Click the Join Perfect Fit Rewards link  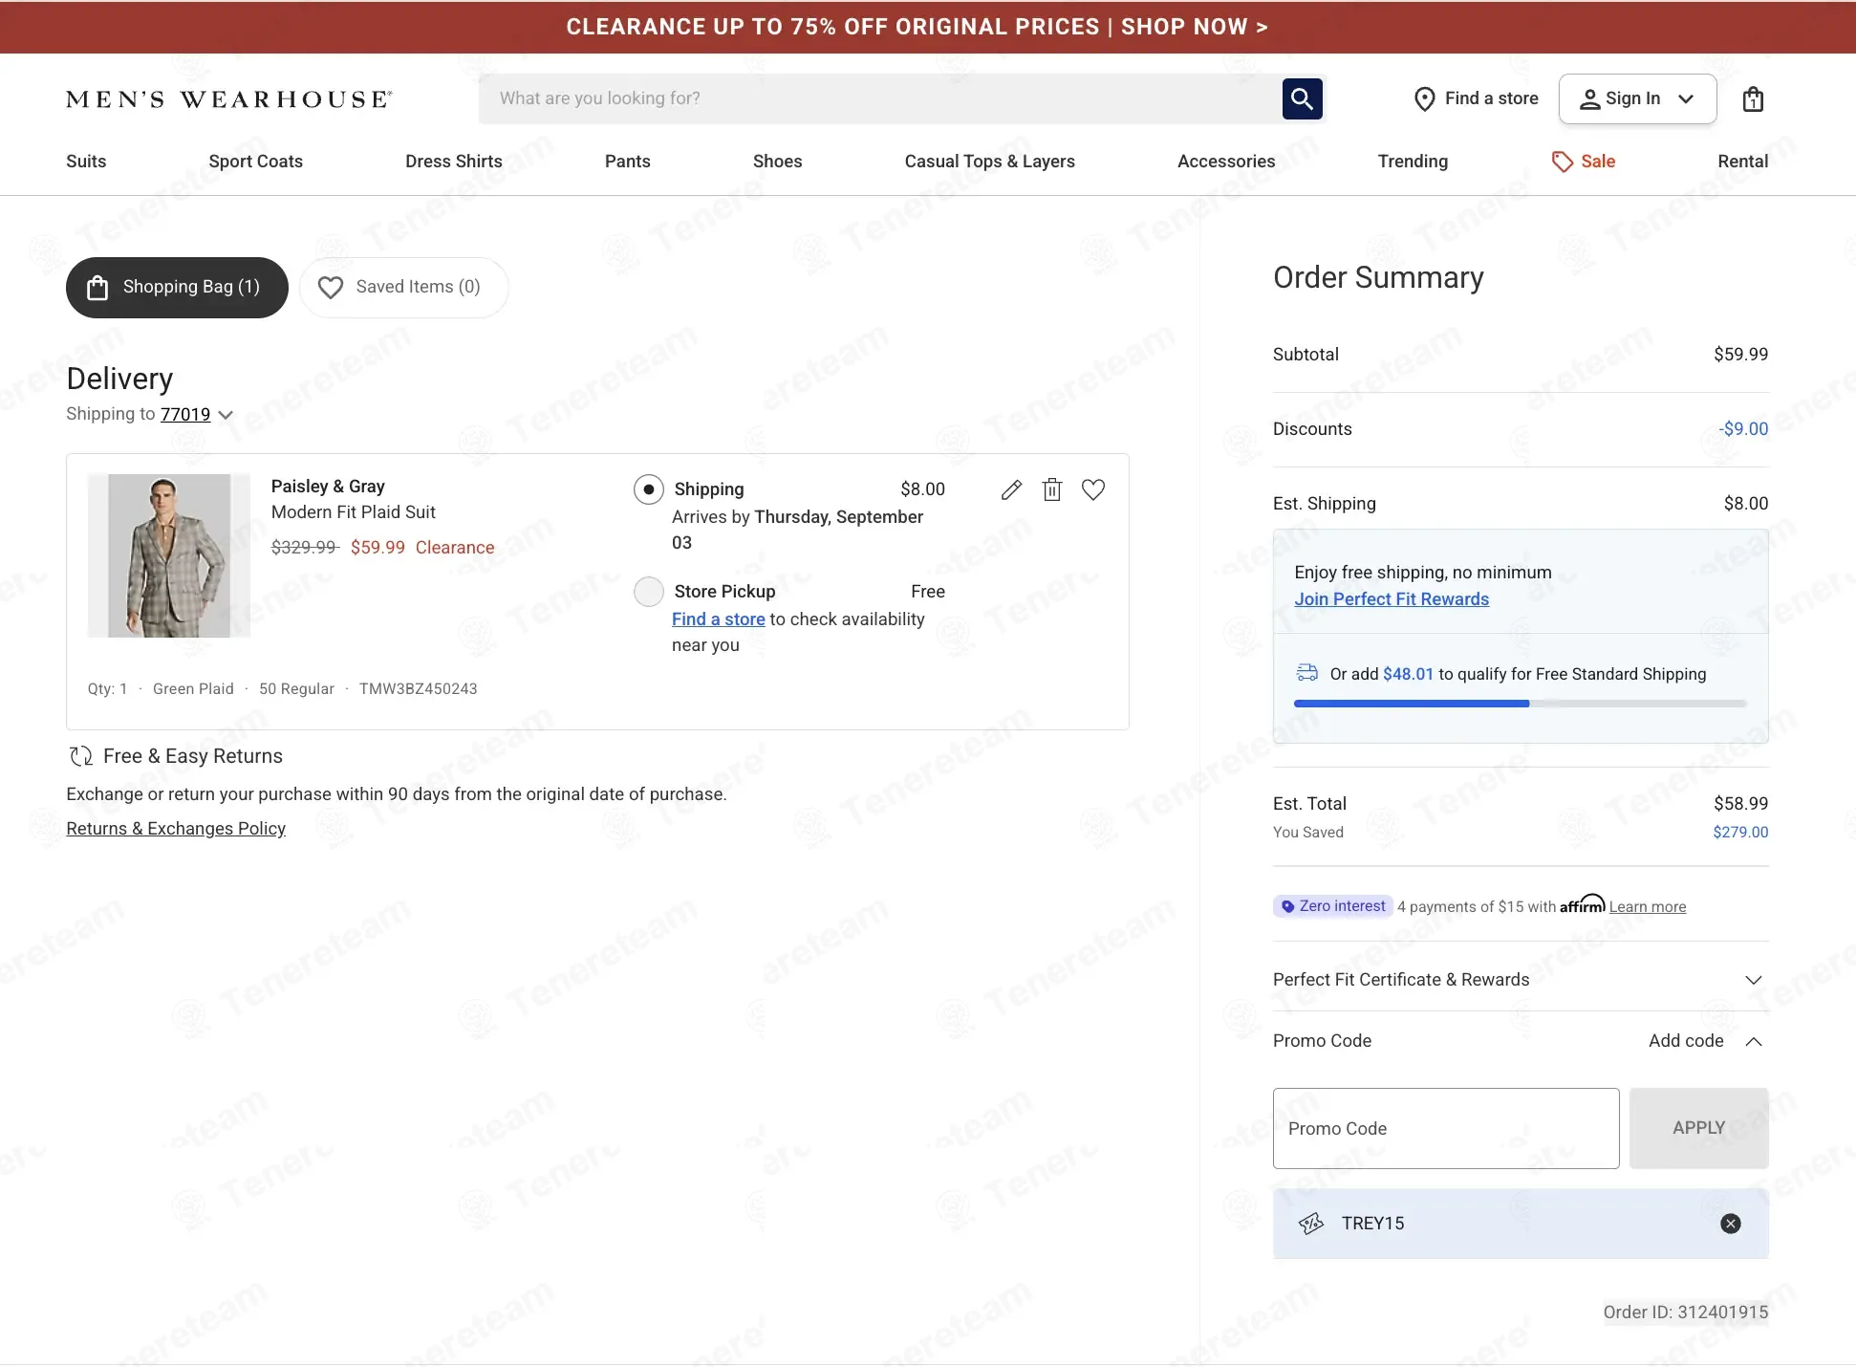pyautogui.click(x=1392, y=599)
